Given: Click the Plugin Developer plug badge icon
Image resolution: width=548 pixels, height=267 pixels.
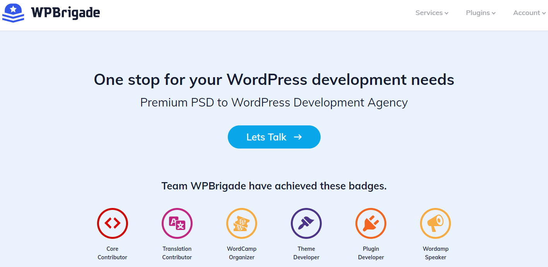Looking at the screenshot, I should 371,223.
